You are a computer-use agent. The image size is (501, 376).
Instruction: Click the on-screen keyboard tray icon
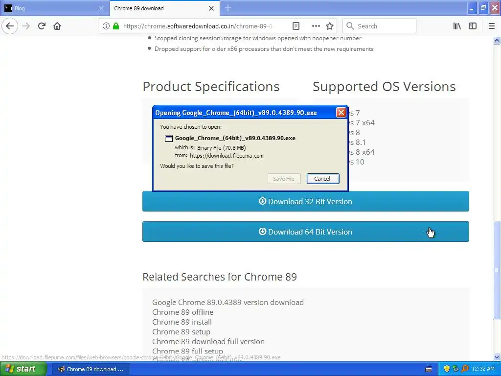coord(429,369)
